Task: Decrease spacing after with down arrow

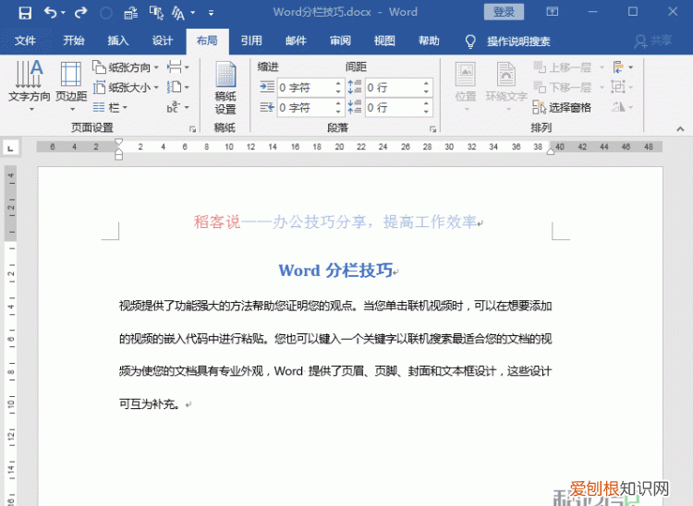Action: click(x=427, y=112)
